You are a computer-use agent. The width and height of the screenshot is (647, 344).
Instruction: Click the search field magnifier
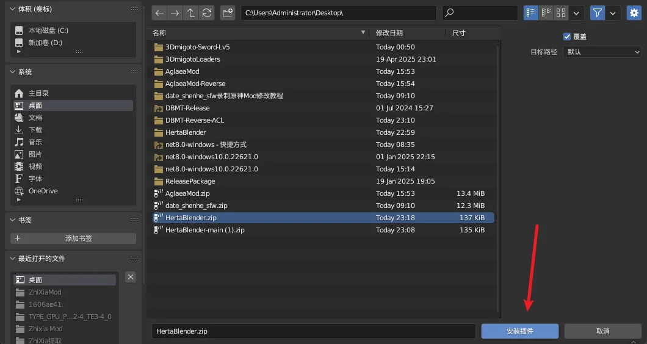[x=450, y=13]
